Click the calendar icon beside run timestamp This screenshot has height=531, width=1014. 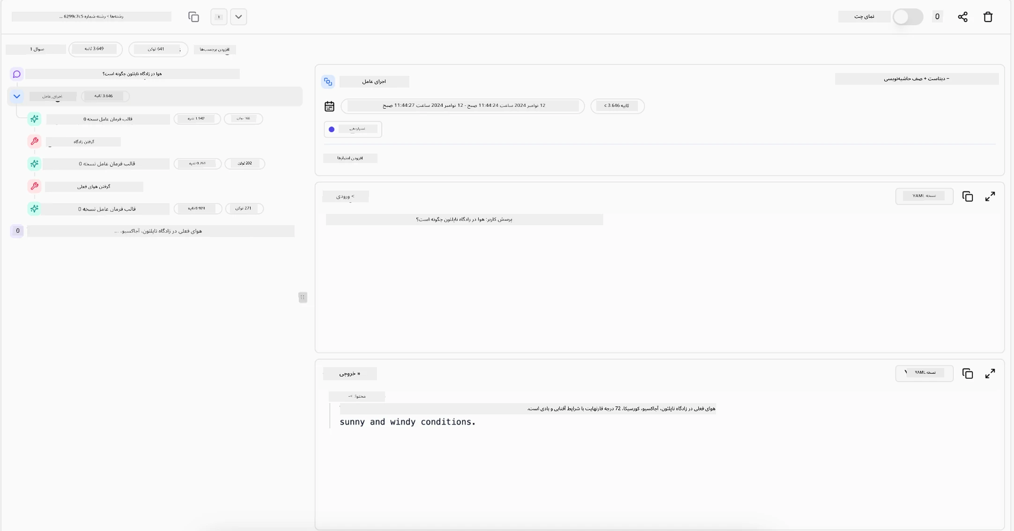point(329,106)
